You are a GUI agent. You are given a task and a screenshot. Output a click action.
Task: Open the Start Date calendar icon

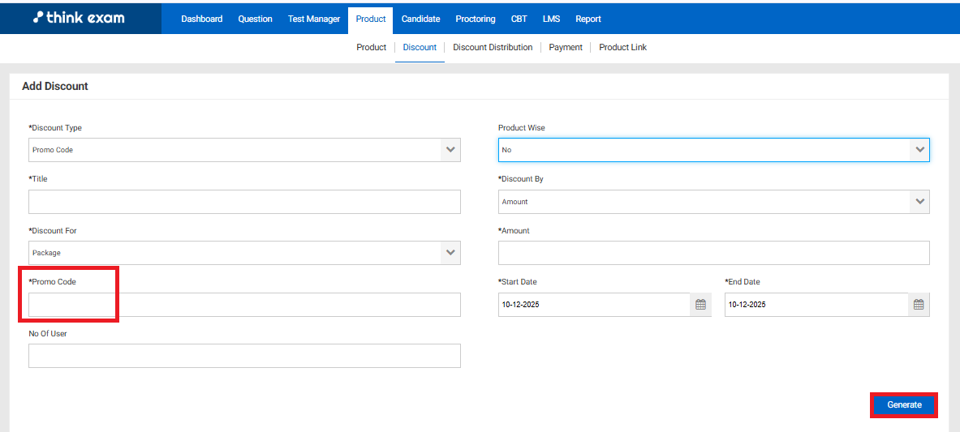(700, 305)
